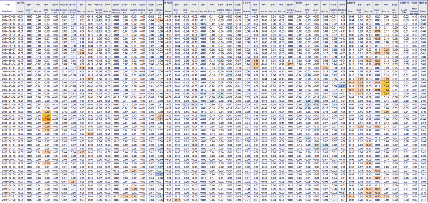Click the 2025-01-06 date row label
This screenshot has width=428, height=203.
click(x=7, y=97)
